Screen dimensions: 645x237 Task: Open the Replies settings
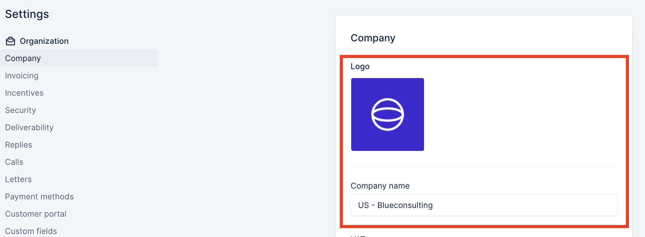click(x=19, y=145)
